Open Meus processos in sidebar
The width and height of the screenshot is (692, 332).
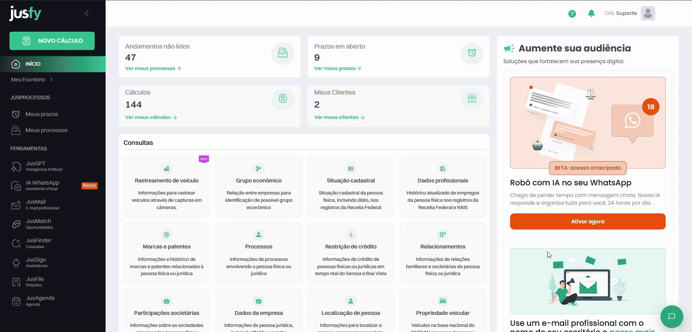point(46,130)
